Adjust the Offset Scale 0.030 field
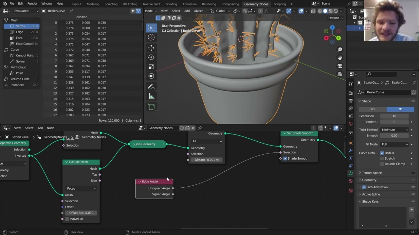The image size is (419, 235). point(81,213)
